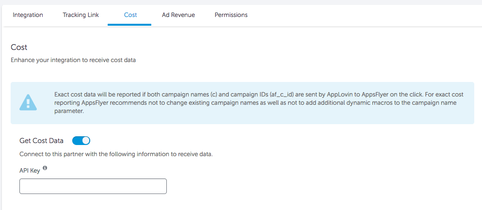
Task: Open the Tracking Link tab
Action: point(81,15)
